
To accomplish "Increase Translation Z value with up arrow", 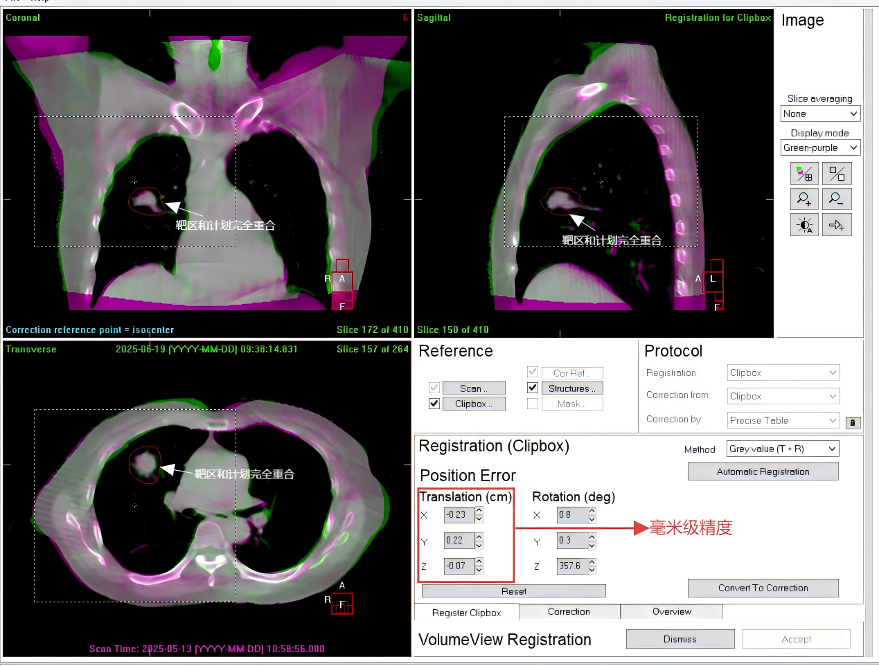I will (x=479, y=562).
